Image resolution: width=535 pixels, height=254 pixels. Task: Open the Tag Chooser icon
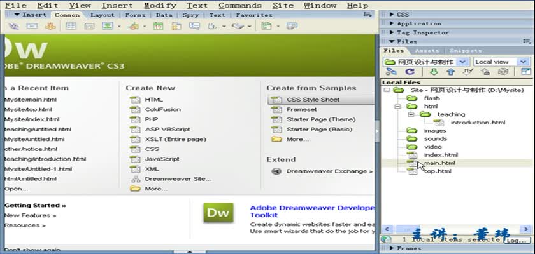pyautogui.click(x=292, y=26)
